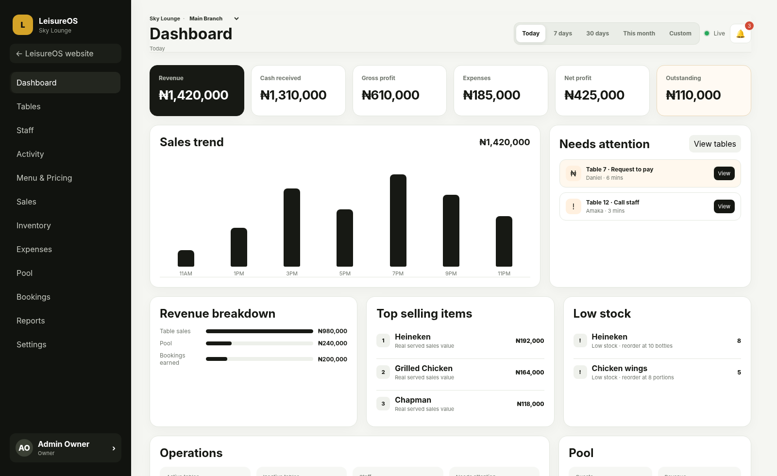View the Table 7 request to pay
777x476 pixels.
click(724, 173)
